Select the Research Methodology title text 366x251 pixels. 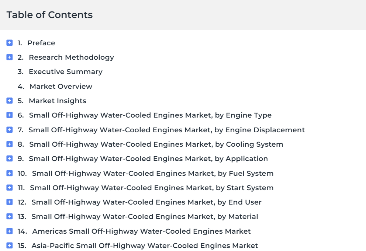[72, 57]
